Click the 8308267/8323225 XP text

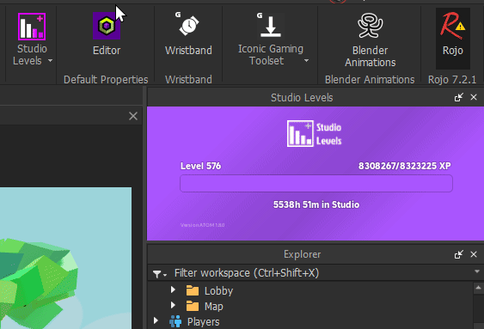[404, 166]
